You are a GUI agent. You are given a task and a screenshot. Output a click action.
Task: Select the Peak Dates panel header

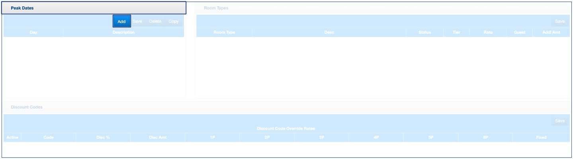95,8
